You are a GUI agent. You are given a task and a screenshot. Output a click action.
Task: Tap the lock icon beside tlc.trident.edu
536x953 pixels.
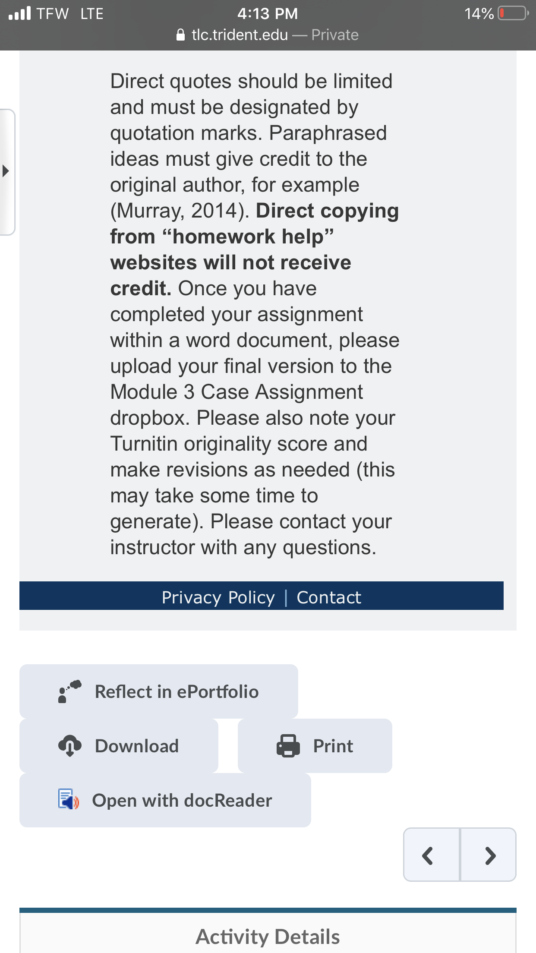(x=181, y=35)
